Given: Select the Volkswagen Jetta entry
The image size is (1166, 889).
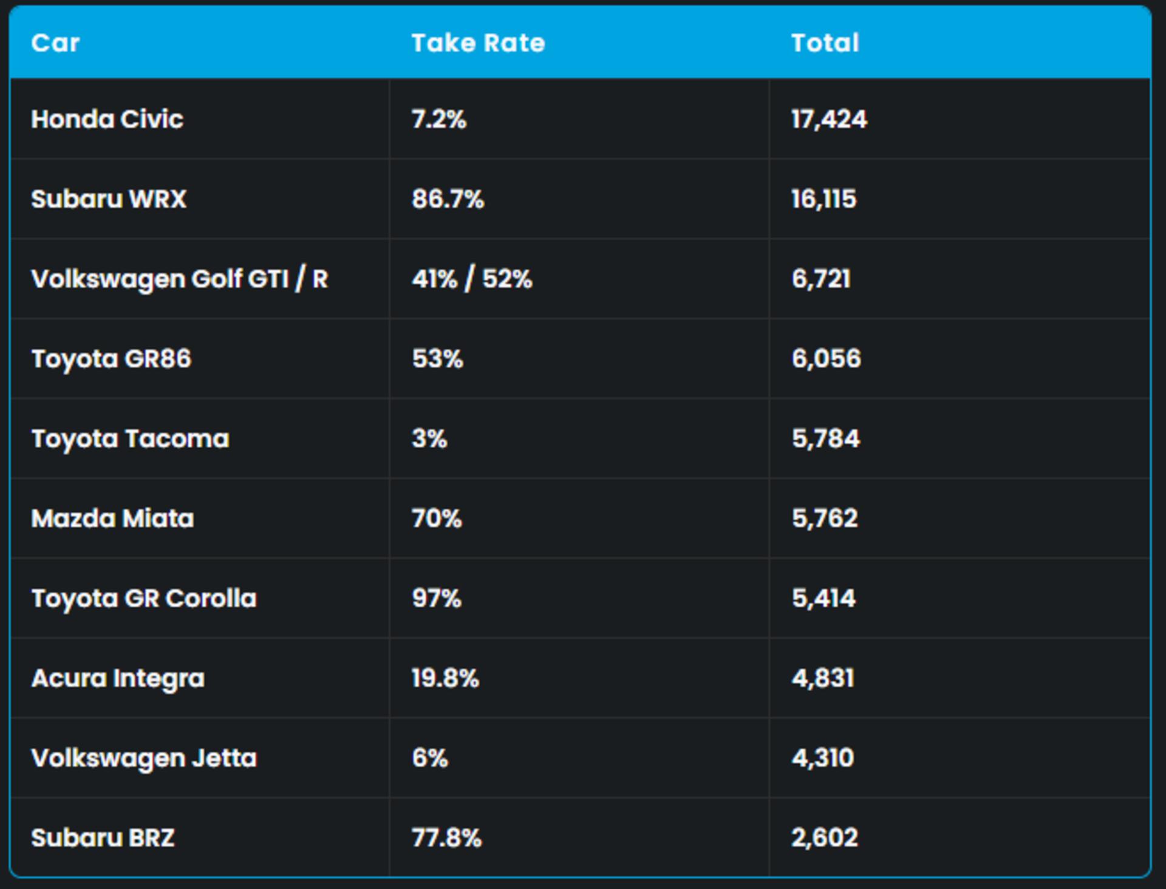Looking at the screenshot, I should point(144,758).
